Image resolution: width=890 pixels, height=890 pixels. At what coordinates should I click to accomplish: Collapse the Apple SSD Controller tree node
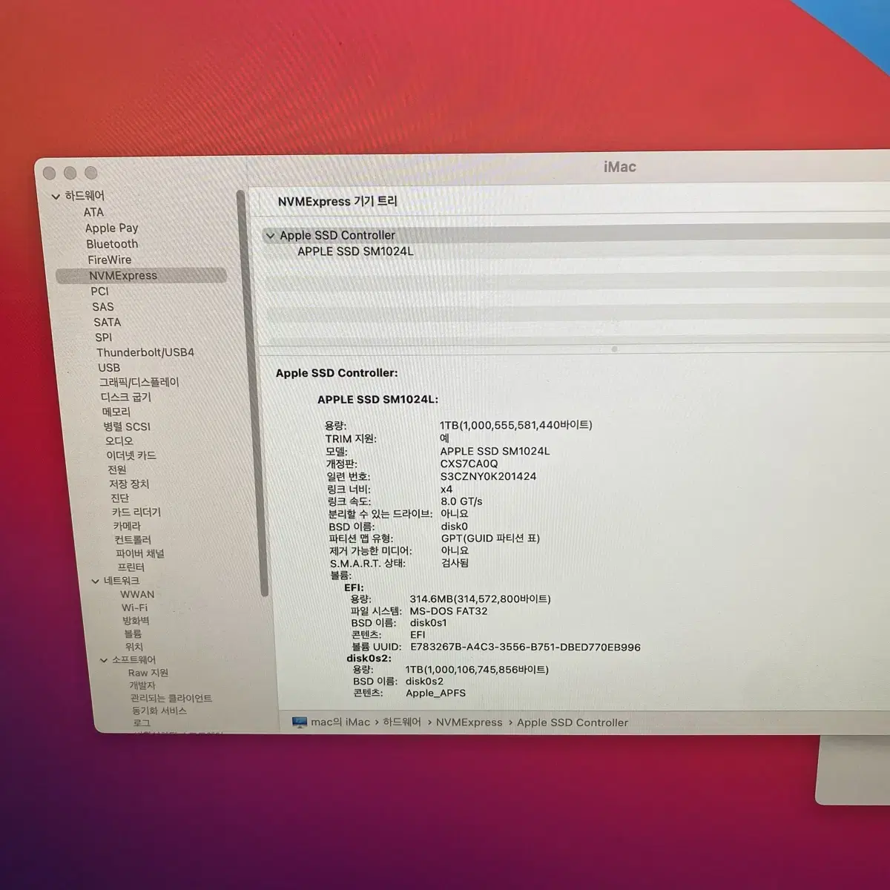pos(270,236)
